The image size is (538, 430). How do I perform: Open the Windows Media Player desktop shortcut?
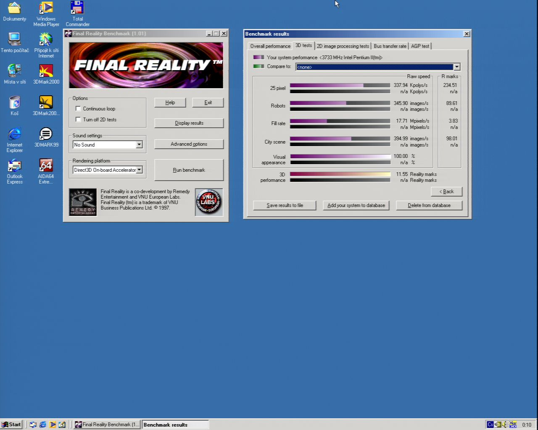[x=46, y=14]
